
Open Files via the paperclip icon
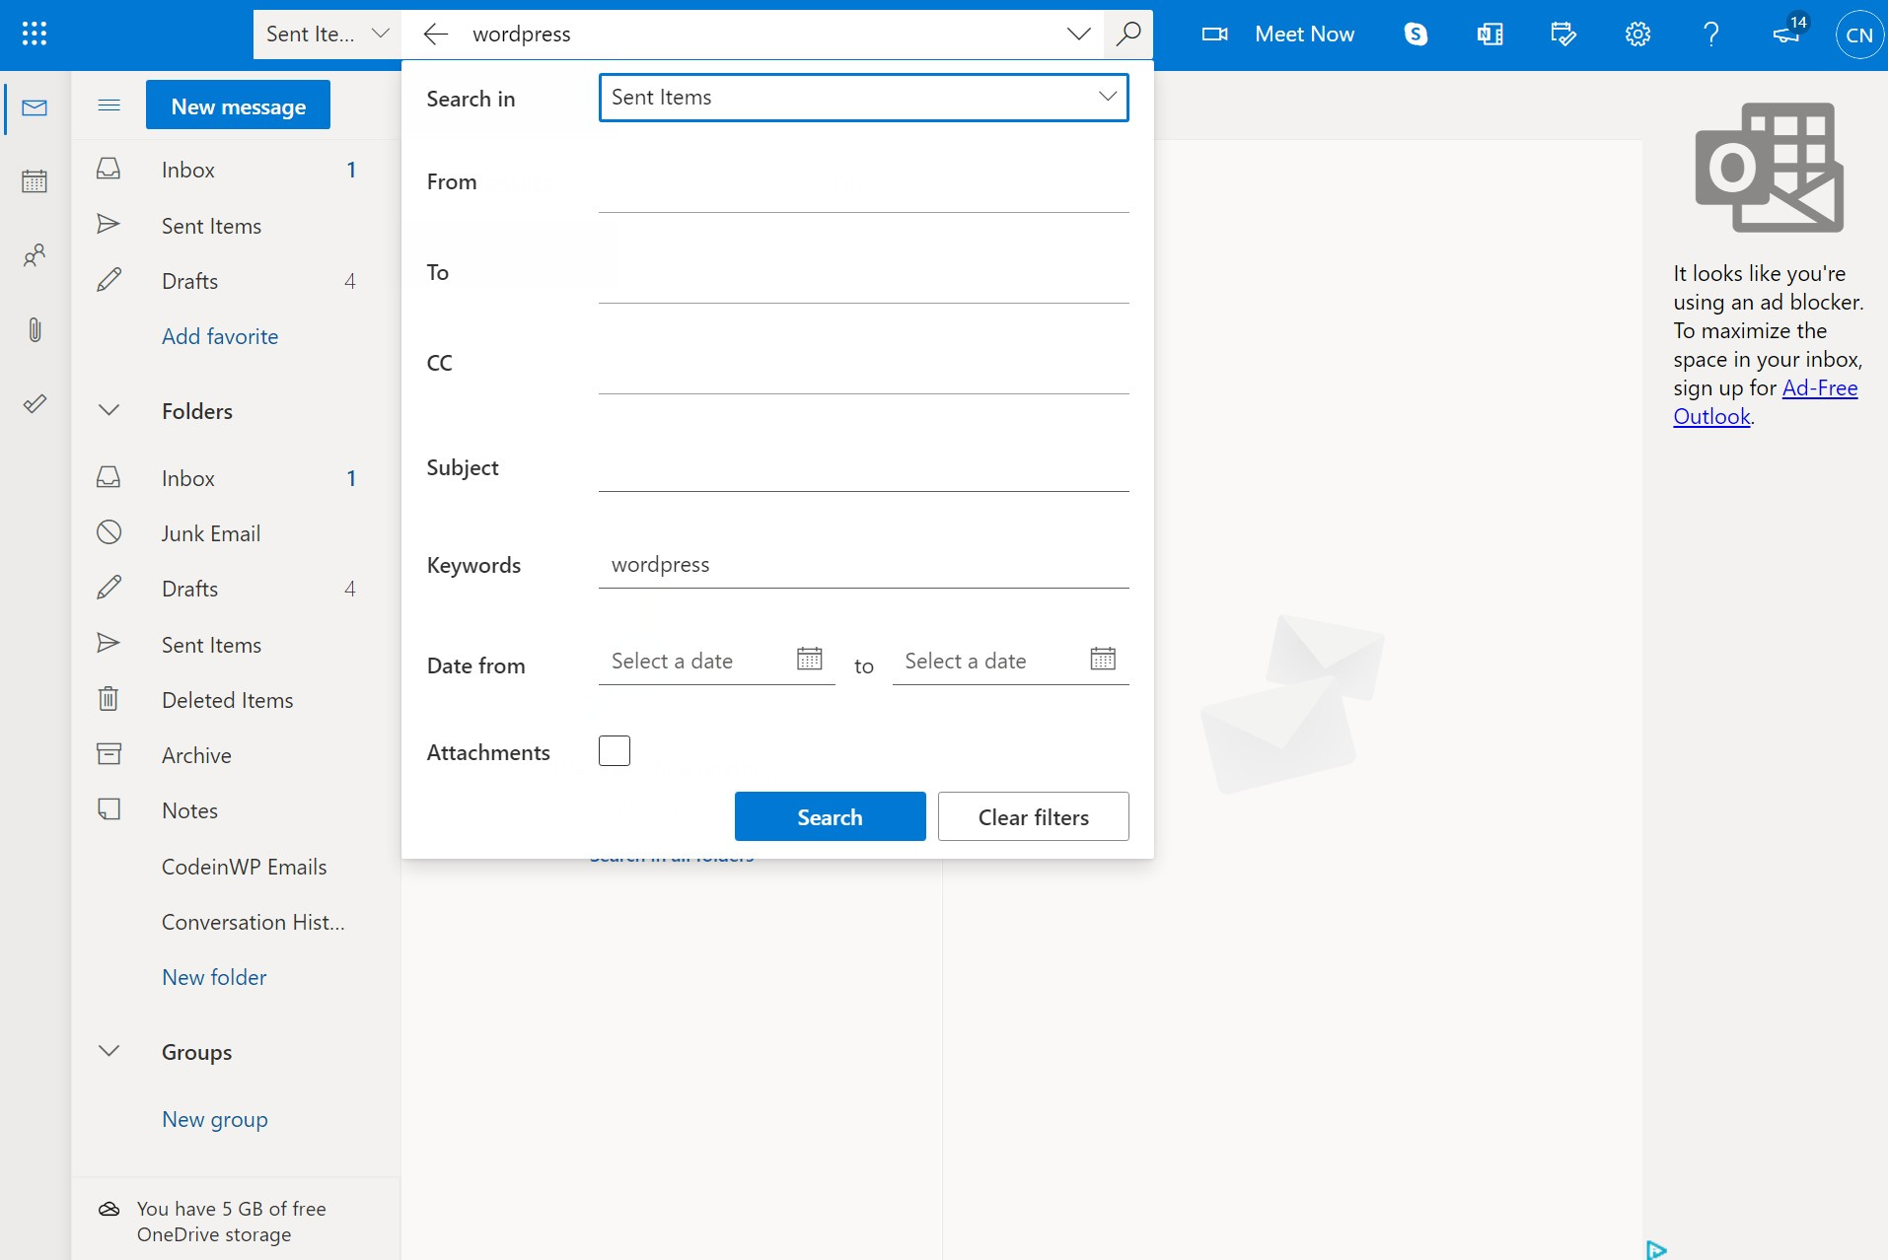pyautogui.click(x=36, y=329)
